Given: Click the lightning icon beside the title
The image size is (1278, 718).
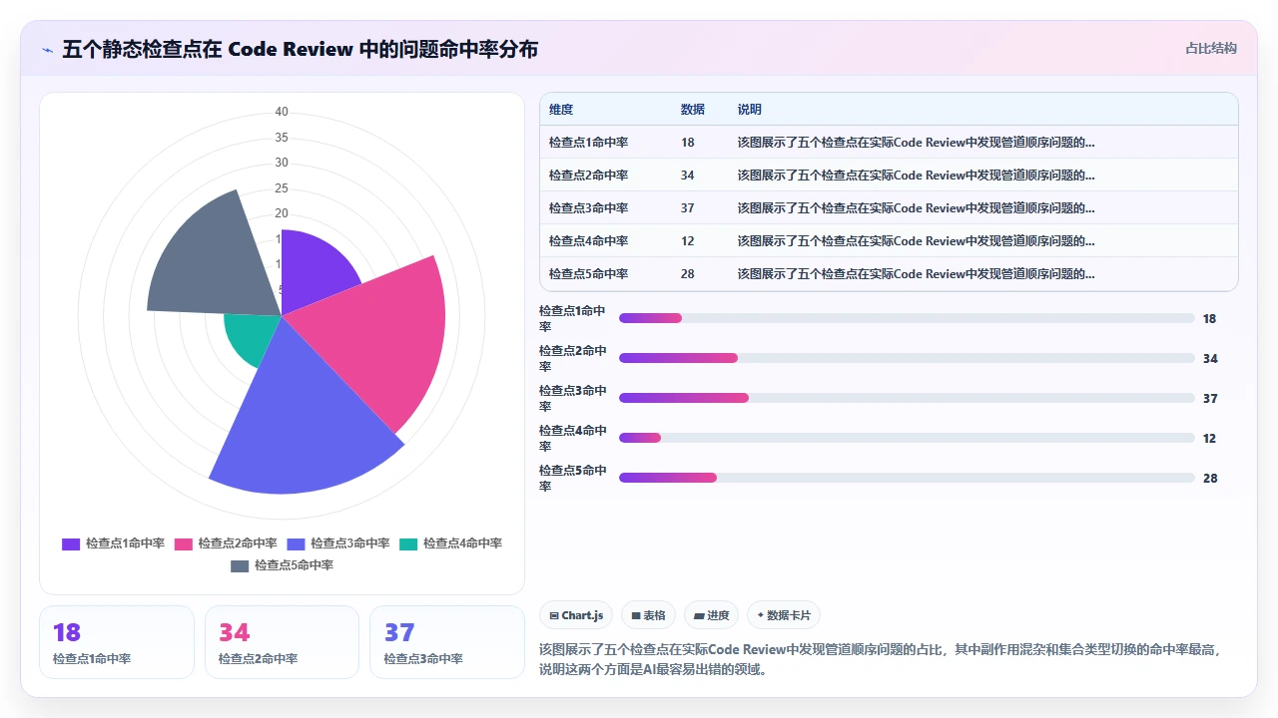Looking at the screenshot, I should tap(48, 49).
